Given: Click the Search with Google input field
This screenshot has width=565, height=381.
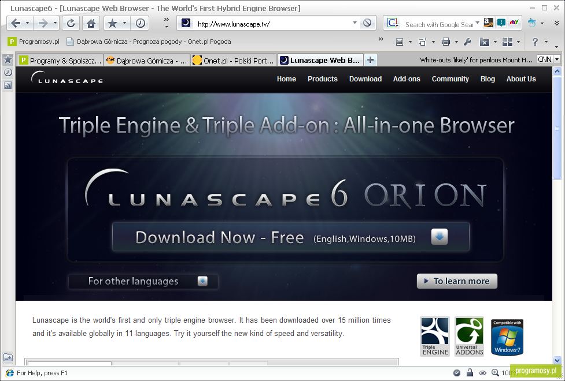Looking at the screenshot, I should 438,24.
